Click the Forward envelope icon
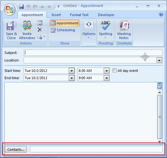This screenshot has width=167, height=158. click(x=40, y=37)
